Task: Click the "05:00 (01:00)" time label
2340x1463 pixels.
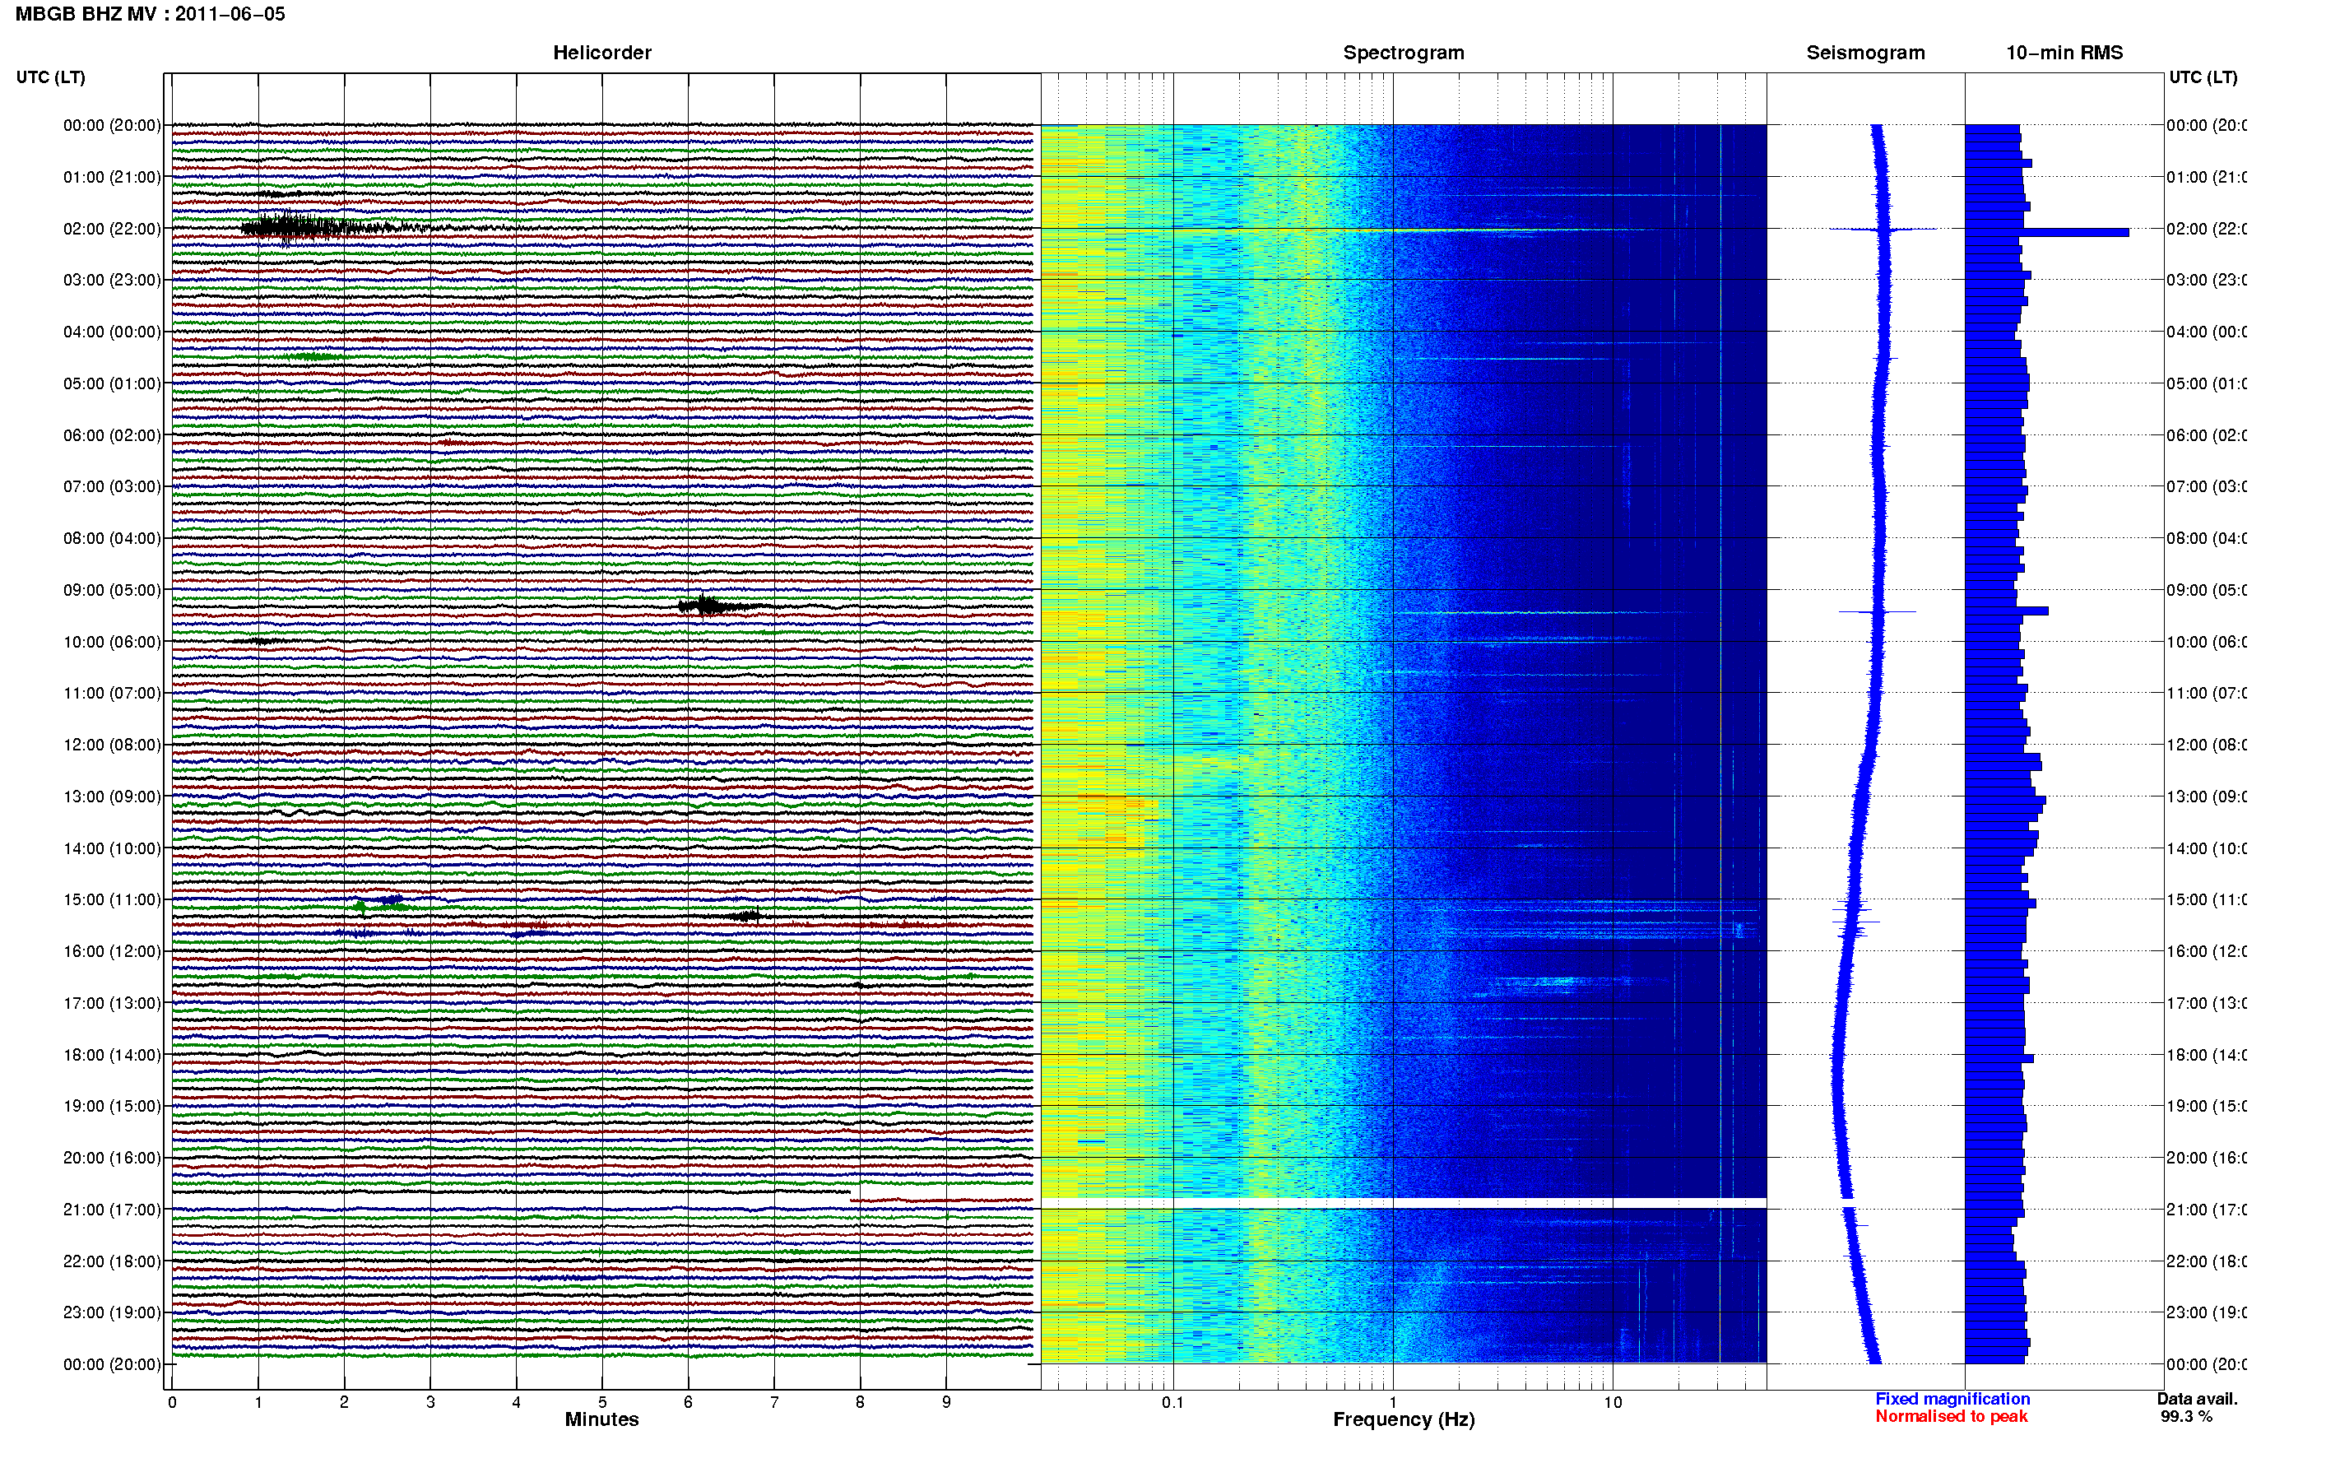Action: [x=112, y=383]
